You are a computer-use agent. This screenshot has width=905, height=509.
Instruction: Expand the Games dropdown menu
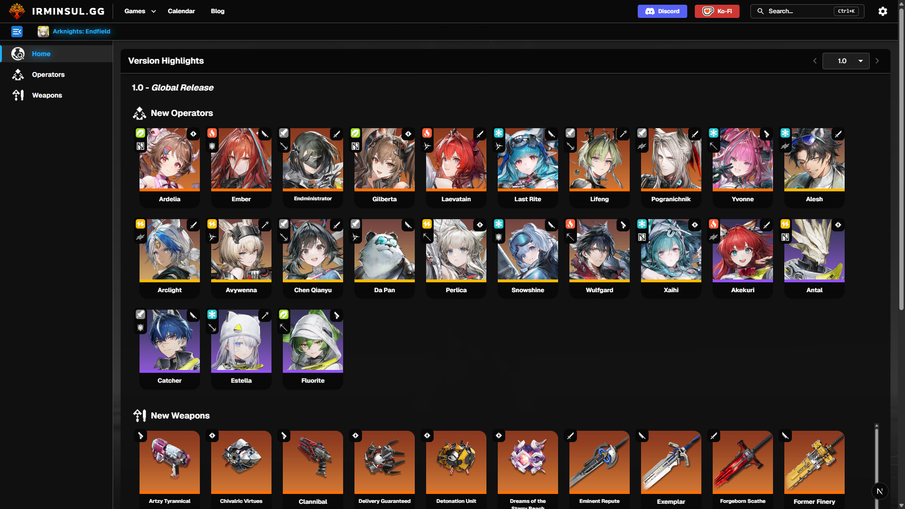pyautogui.click(x=140, y=11)
